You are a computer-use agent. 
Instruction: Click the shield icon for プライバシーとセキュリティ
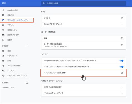pyautogui.click(x=3, y=20)
